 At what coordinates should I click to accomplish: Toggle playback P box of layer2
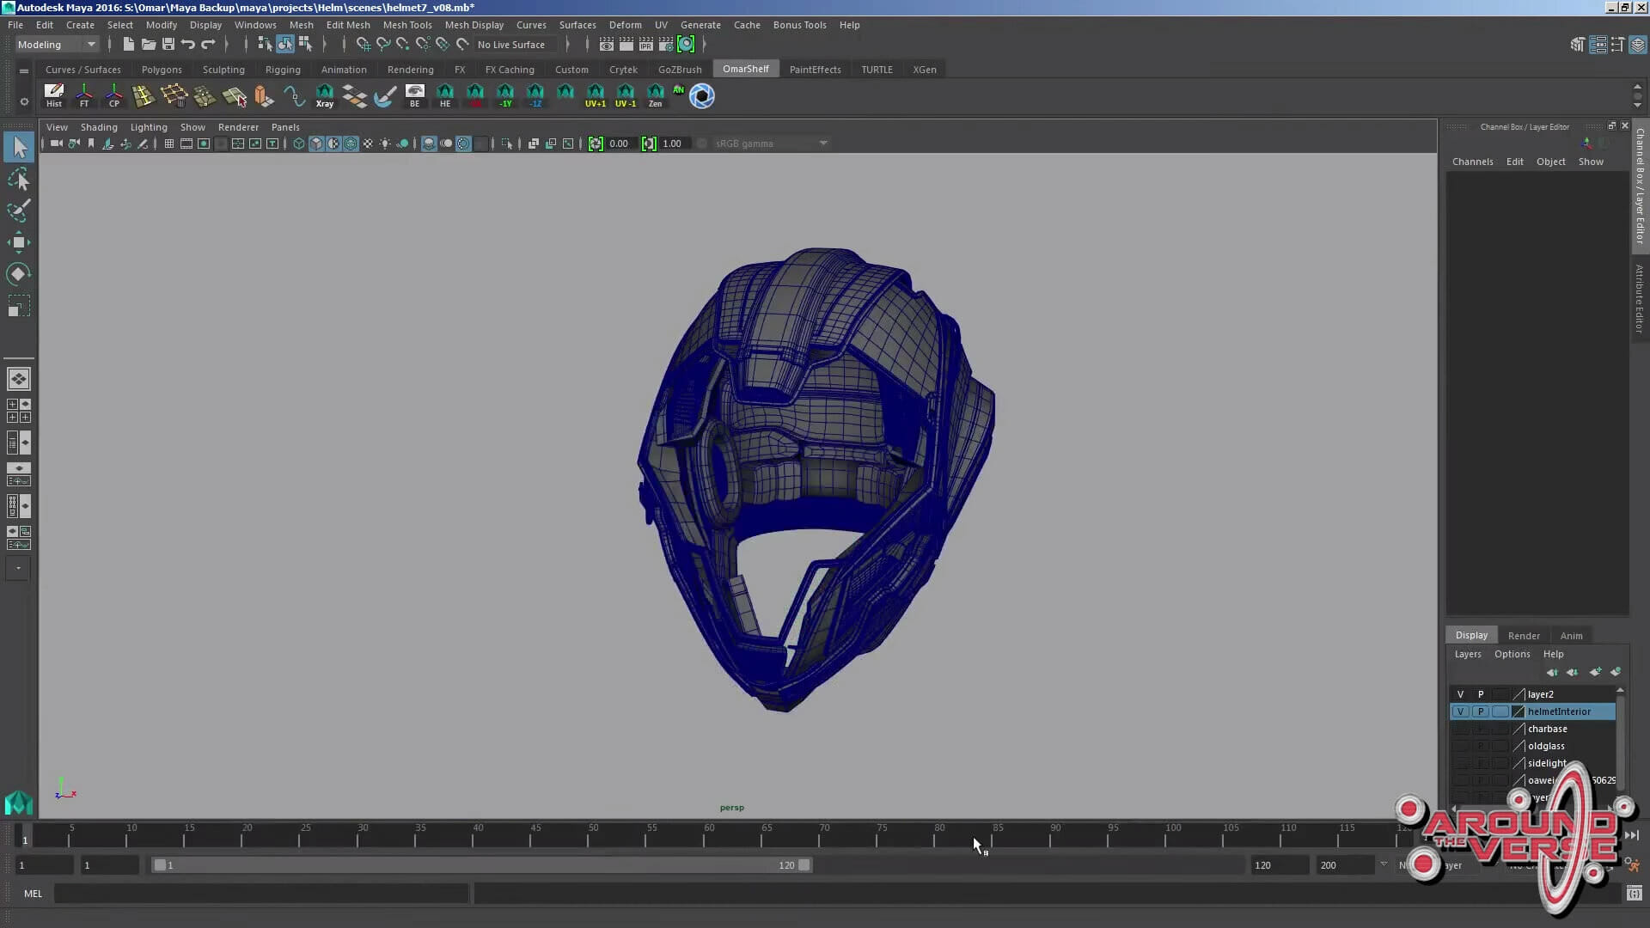point(1481,694)
